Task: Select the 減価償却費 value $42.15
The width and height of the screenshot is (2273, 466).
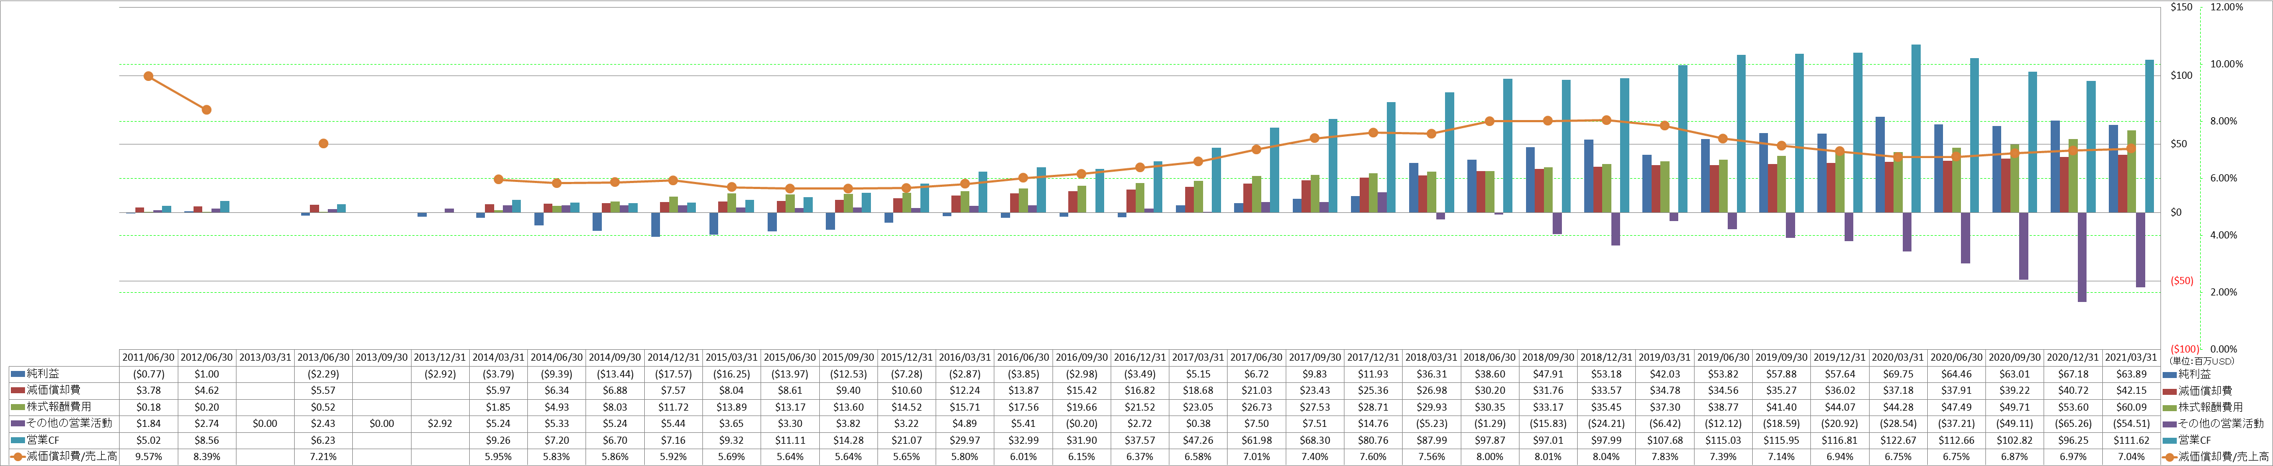Action: tap(2131, 391)
